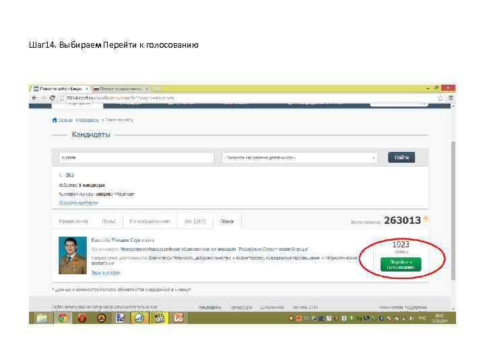Select the Поиск results tab
The height and width of the screenshot is (363, 485).
[227, 221]
